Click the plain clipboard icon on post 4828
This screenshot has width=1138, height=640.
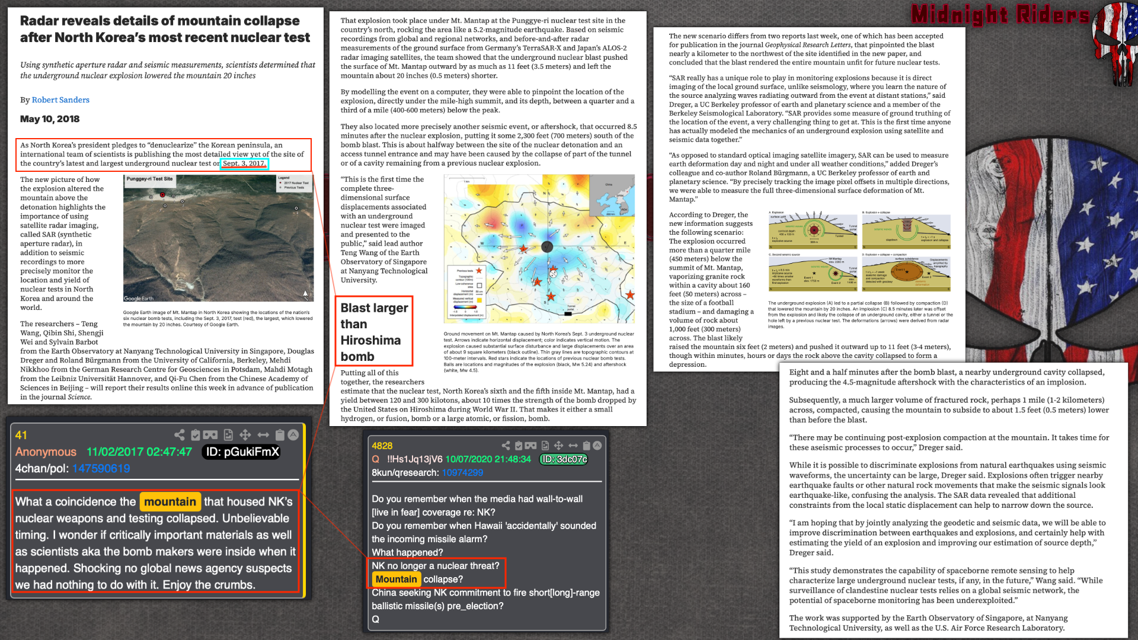pos(586,446)
